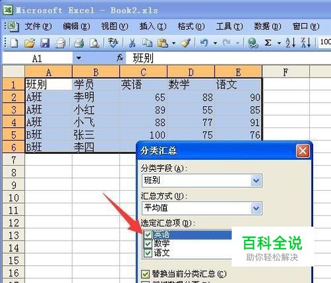The image size is (331, 283).
Task: Click Excel application icon in title bar
Action: pyautogui.click(x=8, y=10)
